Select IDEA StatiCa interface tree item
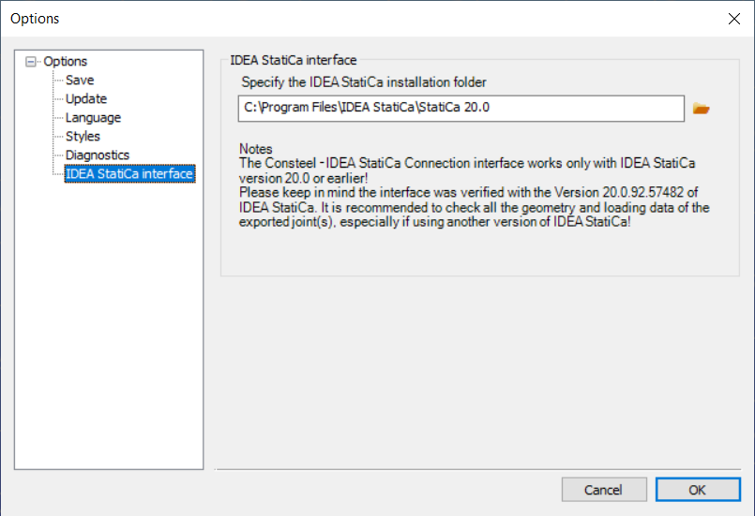 129,173
